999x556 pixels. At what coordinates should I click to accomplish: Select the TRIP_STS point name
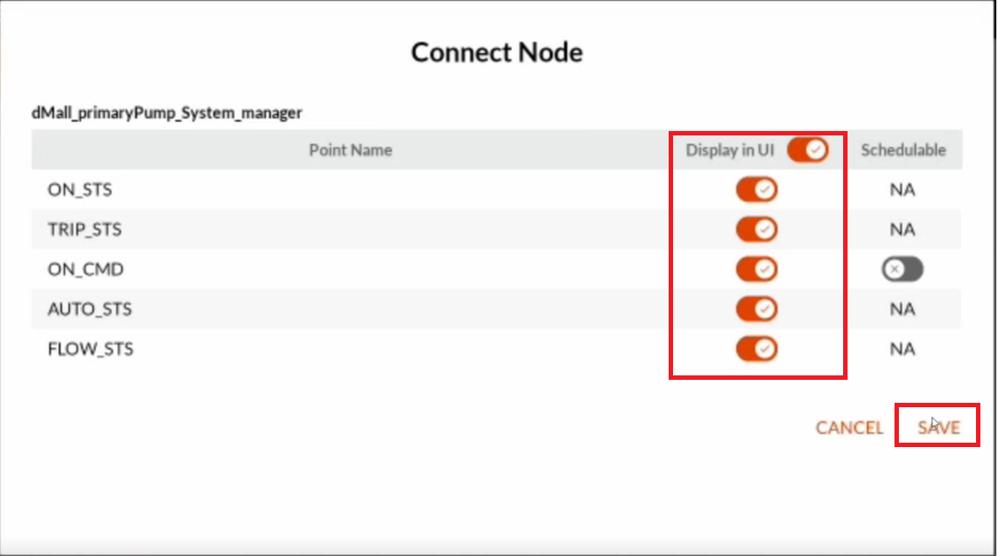click(x=84, y=229)
